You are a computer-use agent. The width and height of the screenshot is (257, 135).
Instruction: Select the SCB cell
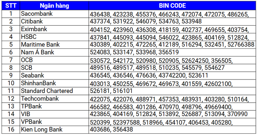[x=54, y=68]
